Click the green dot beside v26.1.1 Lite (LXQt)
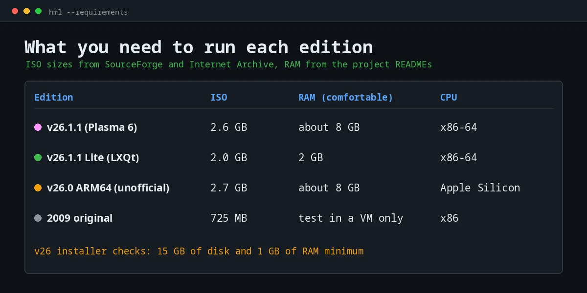The height and width of the screenshot is (293, 587). pyautogui.click(x=38, y=158)
